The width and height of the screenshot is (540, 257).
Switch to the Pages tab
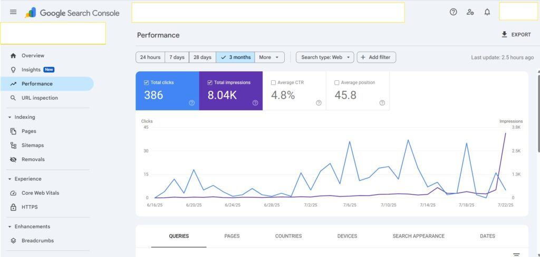click(x=232, y=236)
